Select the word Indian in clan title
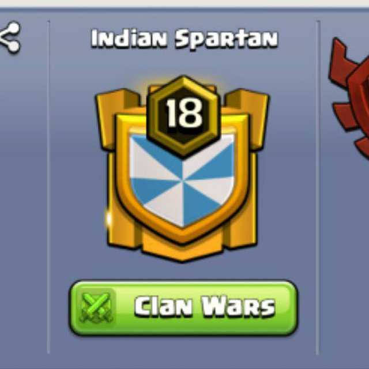The image size is (369, 369). [x=129, y=39]
